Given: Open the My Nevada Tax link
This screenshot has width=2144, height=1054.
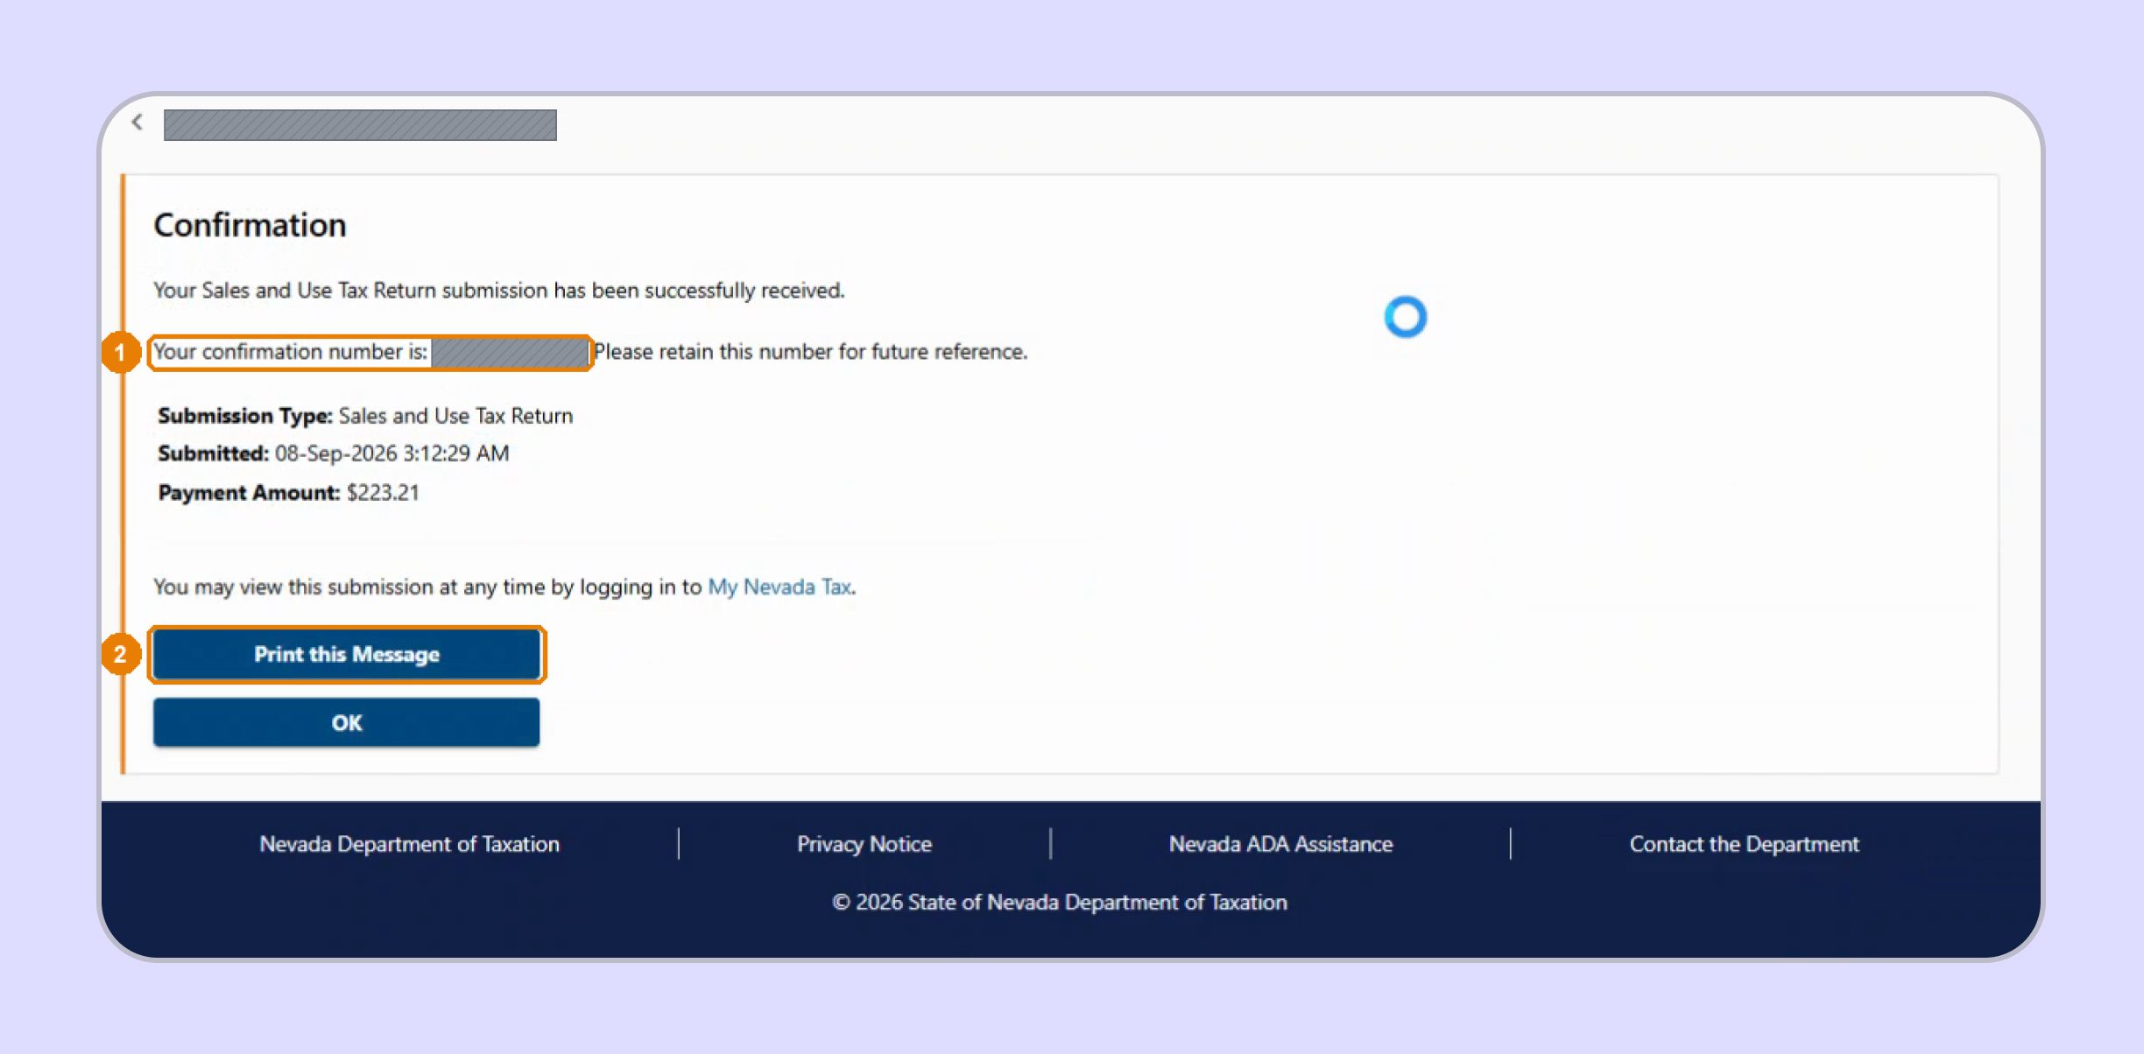Looking at the screenshot, I should [779, 587].
